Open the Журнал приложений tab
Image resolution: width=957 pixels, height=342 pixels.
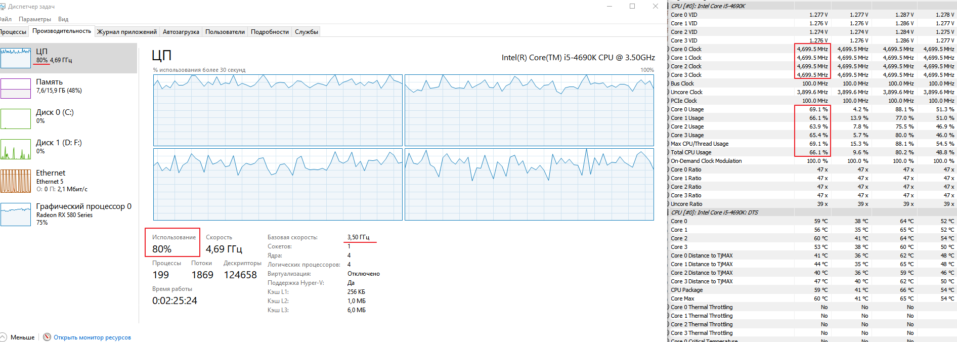point(127,32)
